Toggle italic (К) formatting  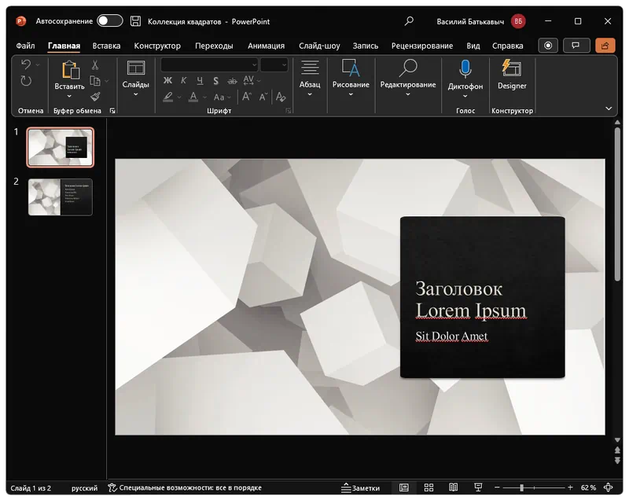coord(183,80)
